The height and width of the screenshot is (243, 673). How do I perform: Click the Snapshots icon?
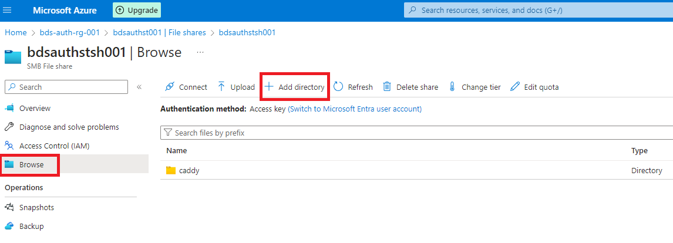click(x=9, y=207)
